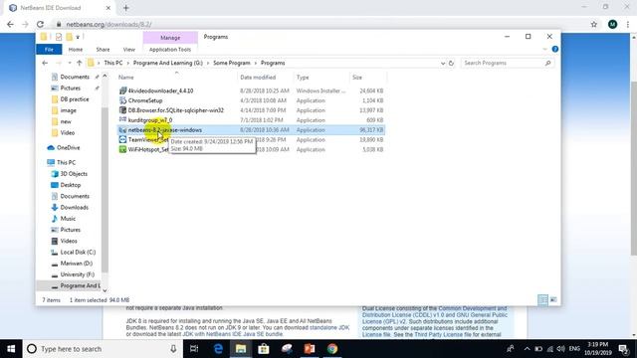Click Programe And Learning (G:) breadcrumb
Viewport: 637px width, 358px height.
click(168, 63)
